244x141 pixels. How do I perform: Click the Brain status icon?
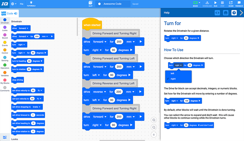196,3
